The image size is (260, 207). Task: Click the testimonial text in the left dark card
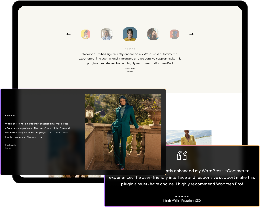pos(38,130)
